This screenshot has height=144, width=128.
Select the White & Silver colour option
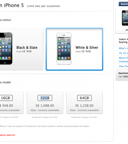coord(74,49)
